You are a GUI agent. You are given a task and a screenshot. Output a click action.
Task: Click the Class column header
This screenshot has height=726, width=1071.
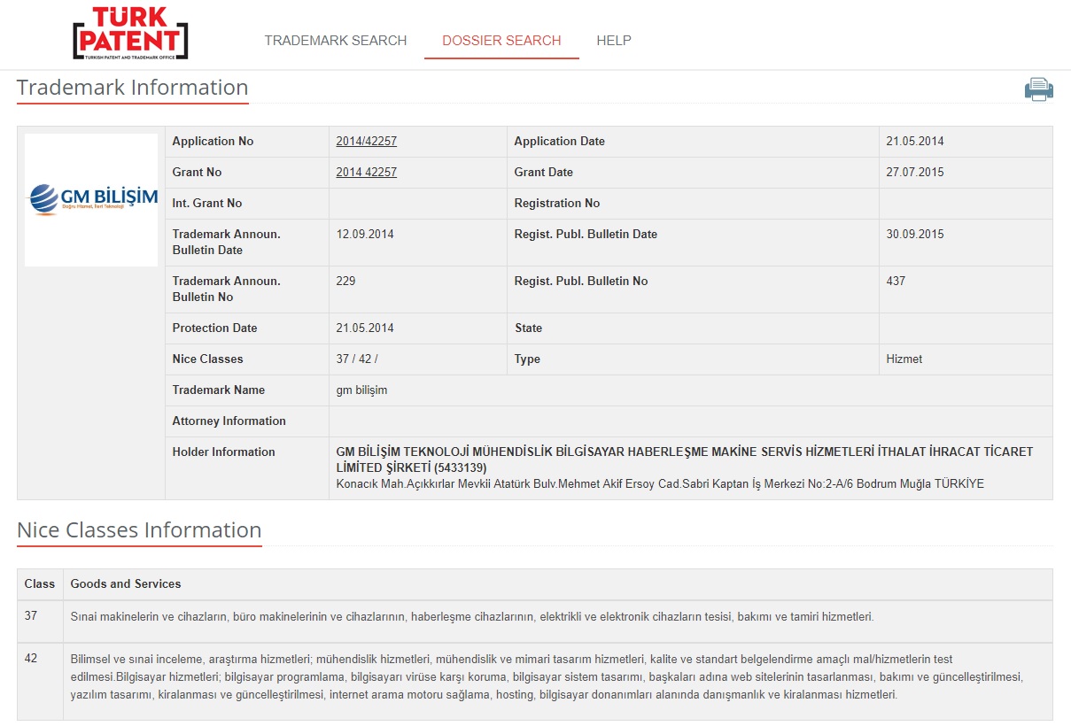click(40, 584)
